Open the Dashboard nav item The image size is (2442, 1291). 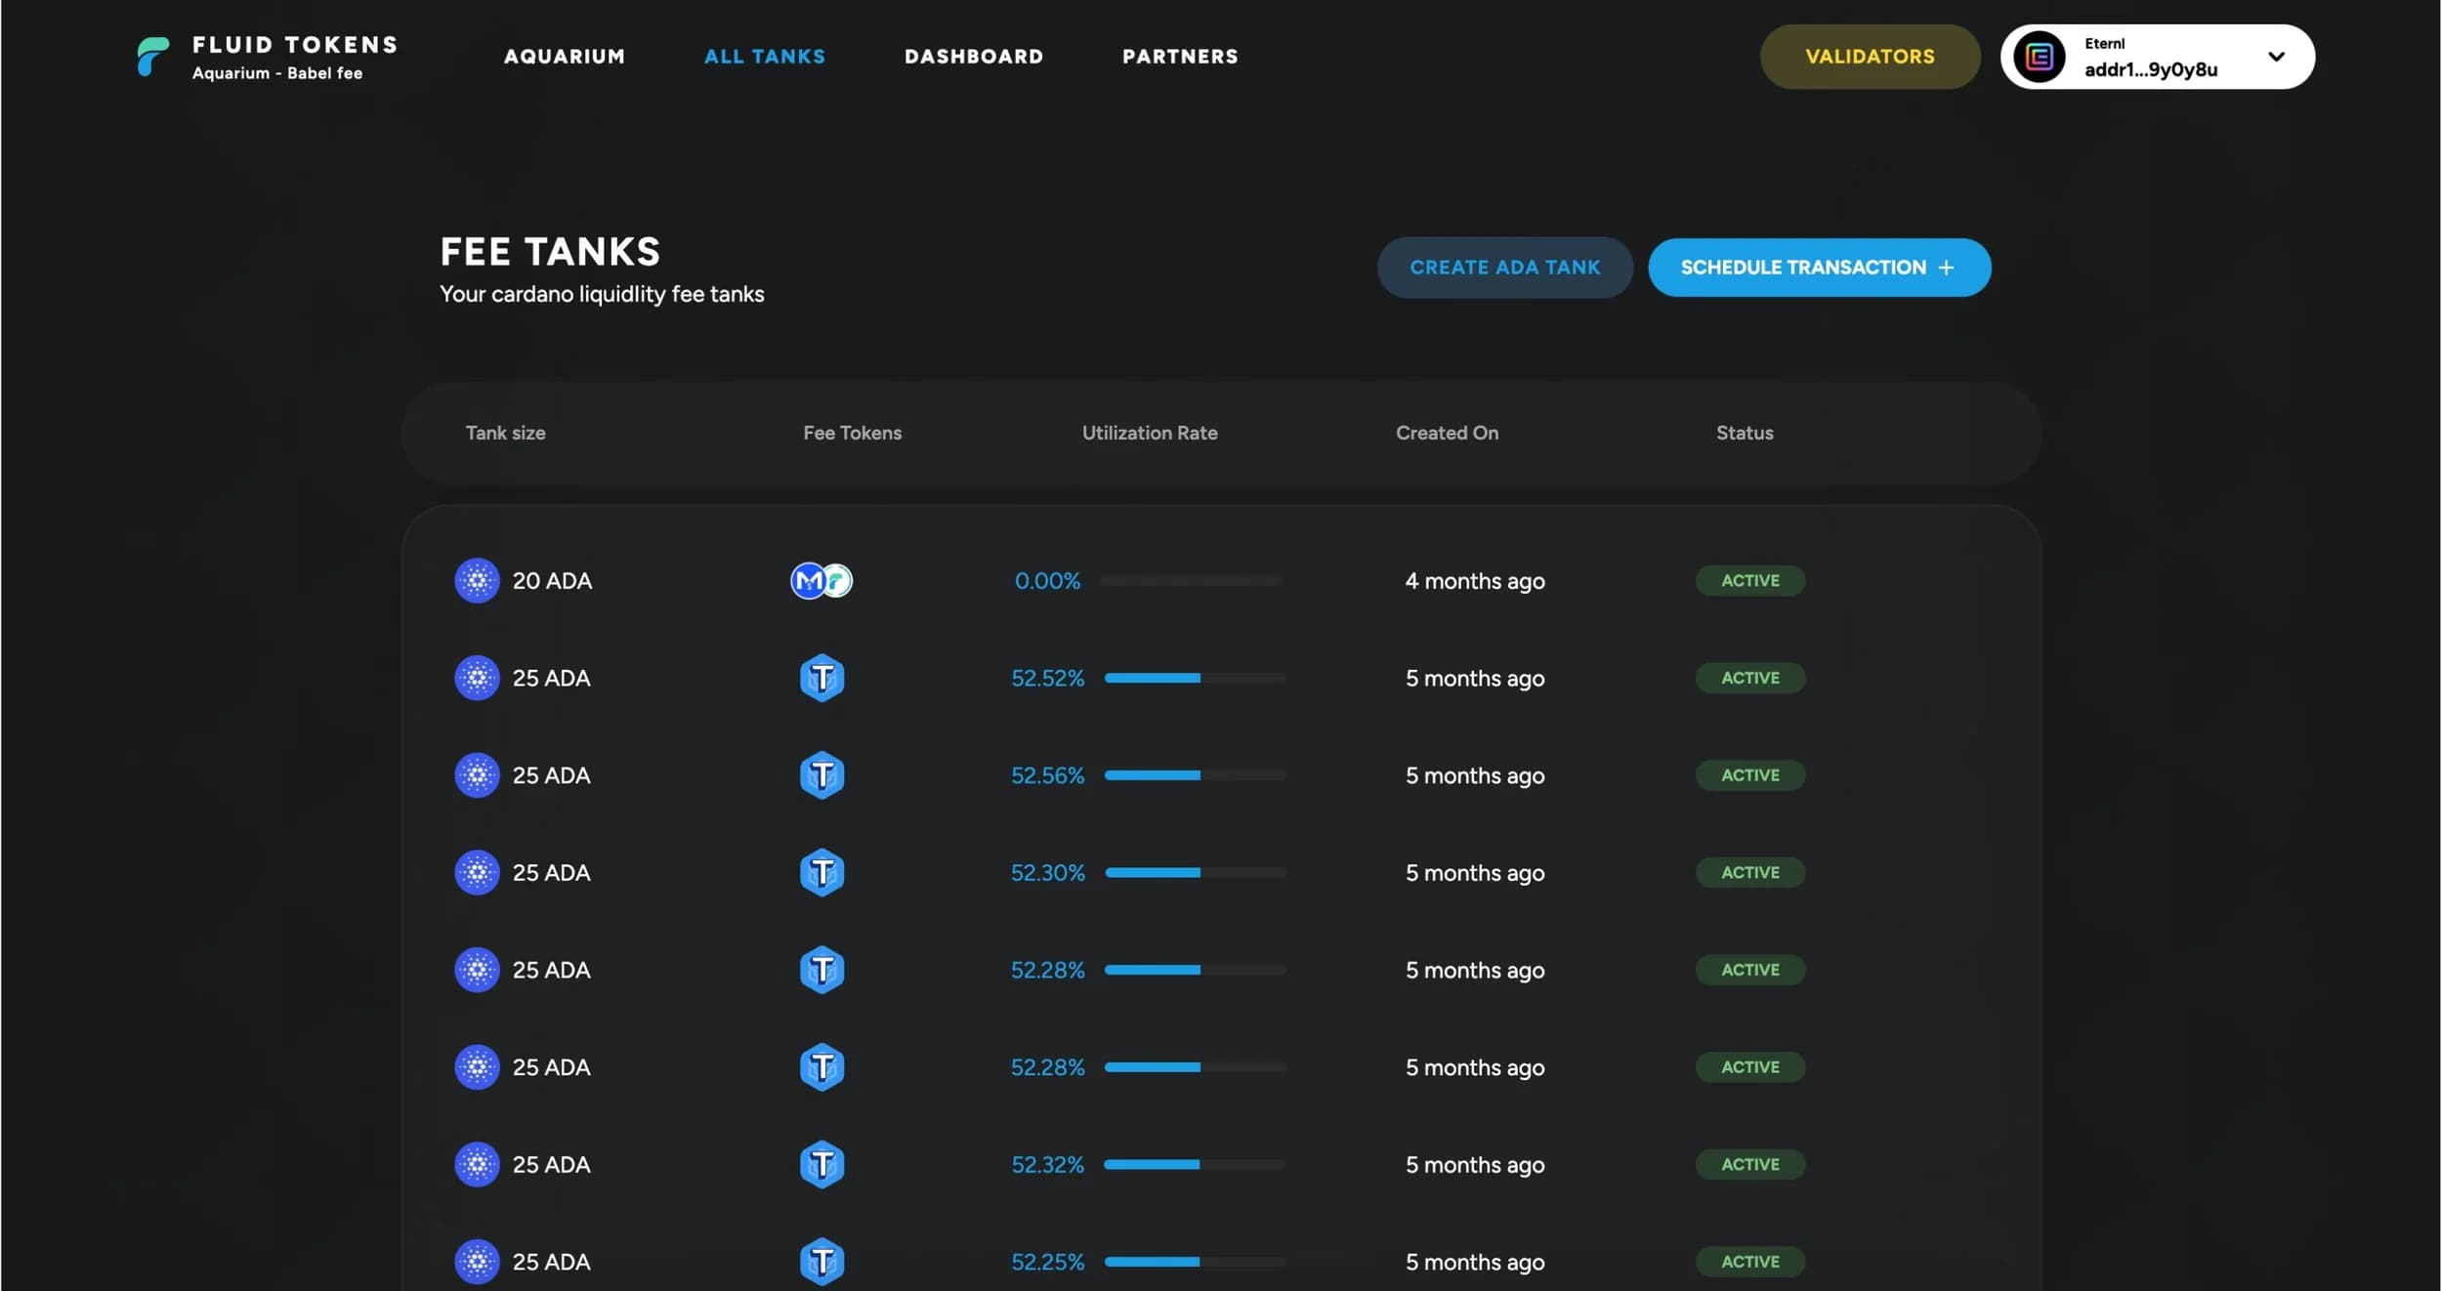pyautogui.click(x=973, y=57)
